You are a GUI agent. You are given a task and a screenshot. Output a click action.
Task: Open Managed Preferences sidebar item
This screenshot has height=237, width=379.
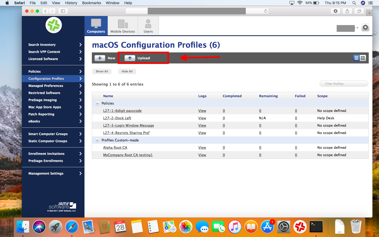53,86
